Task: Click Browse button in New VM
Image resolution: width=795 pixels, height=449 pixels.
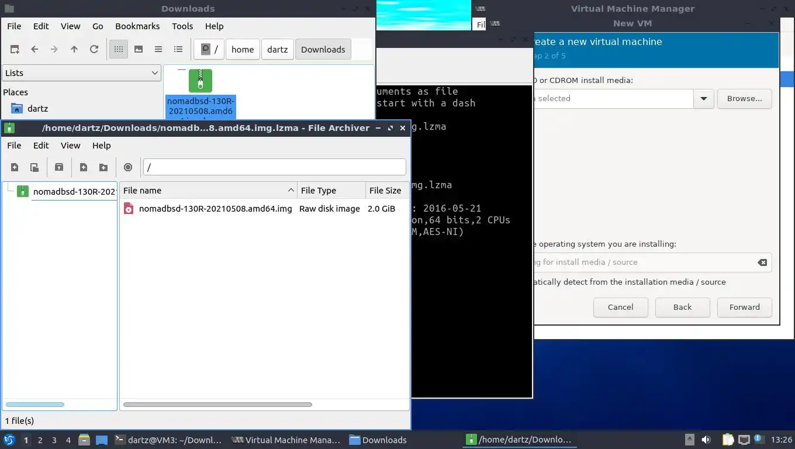Action: 744,99
